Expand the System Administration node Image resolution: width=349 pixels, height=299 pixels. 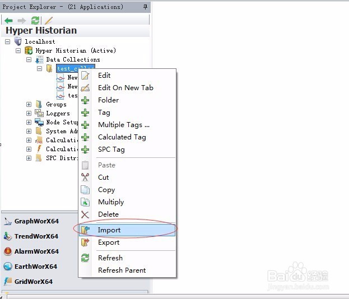29,131
